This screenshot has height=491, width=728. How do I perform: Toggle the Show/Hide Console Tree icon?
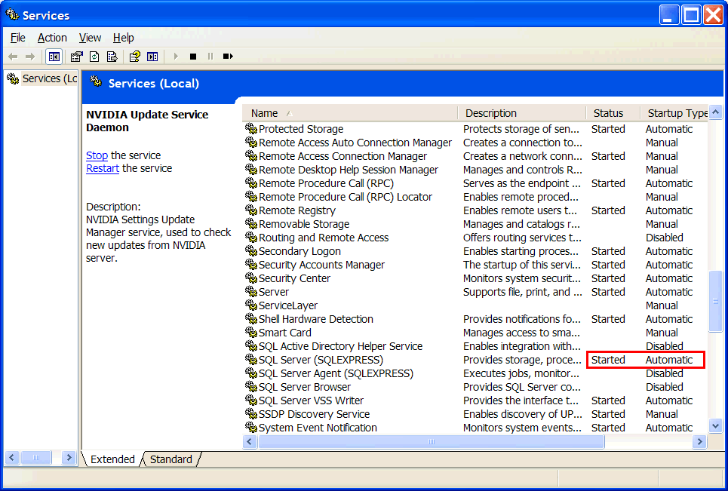(x=54, y=57)
